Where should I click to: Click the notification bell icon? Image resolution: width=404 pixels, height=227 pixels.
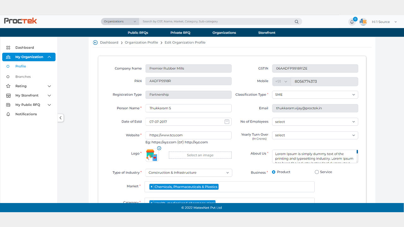(352, 22)
